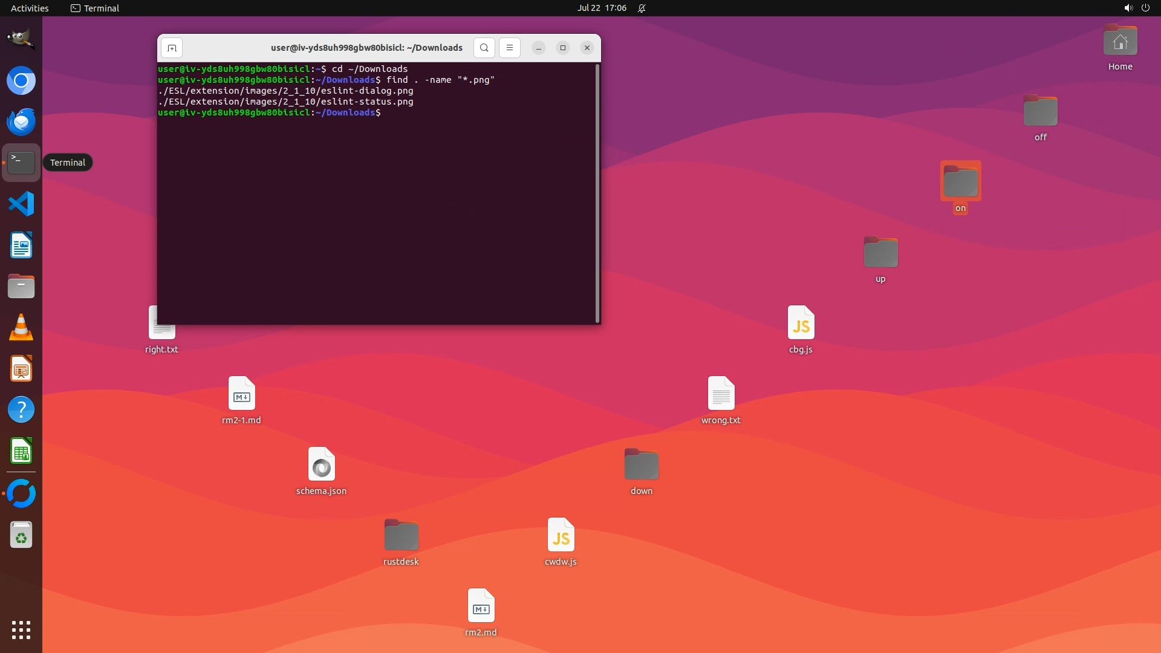Open a new tab in the terminal
1161x653 pixels.
pos(172,48)
